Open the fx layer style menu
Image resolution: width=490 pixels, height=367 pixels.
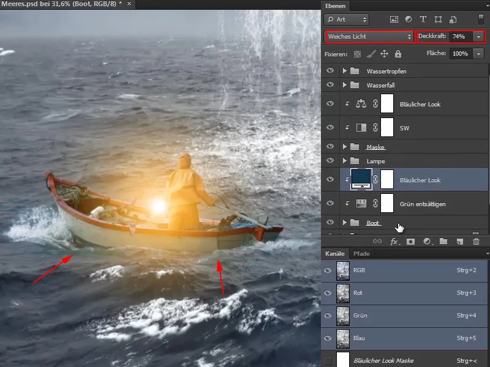pos(394,242)
